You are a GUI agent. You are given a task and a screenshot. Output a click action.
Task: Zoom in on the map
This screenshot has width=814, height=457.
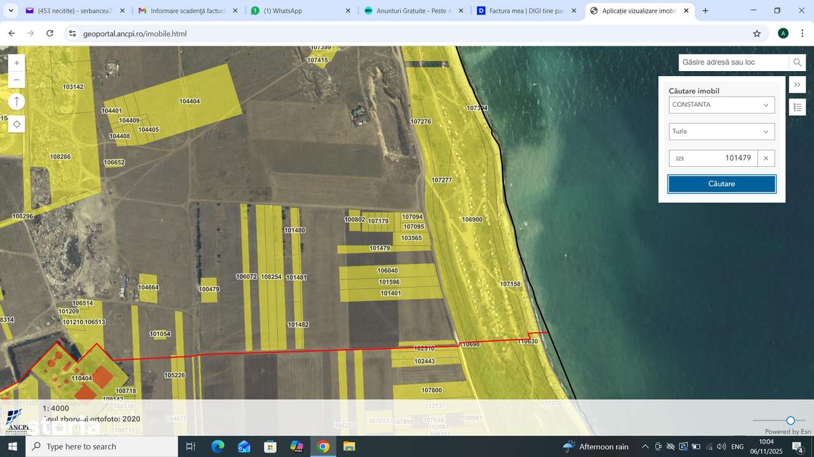17,63
